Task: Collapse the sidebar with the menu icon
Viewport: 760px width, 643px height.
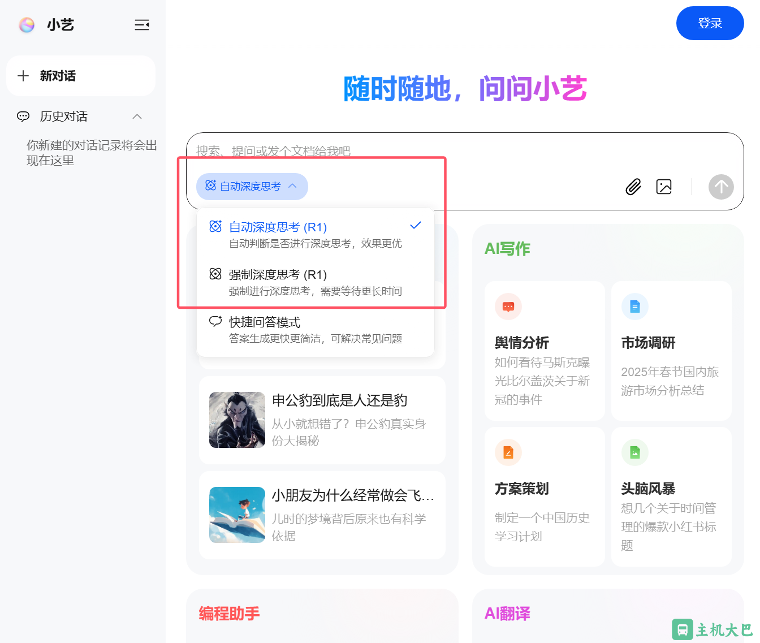Action: click(141, 25)
